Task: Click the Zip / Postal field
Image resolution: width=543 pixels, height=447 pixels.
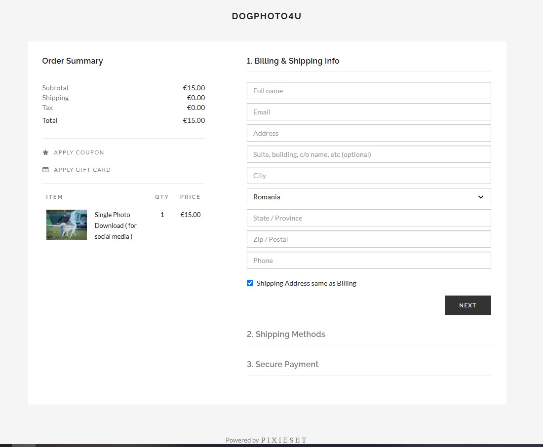Action: click(x=369, y=239)
